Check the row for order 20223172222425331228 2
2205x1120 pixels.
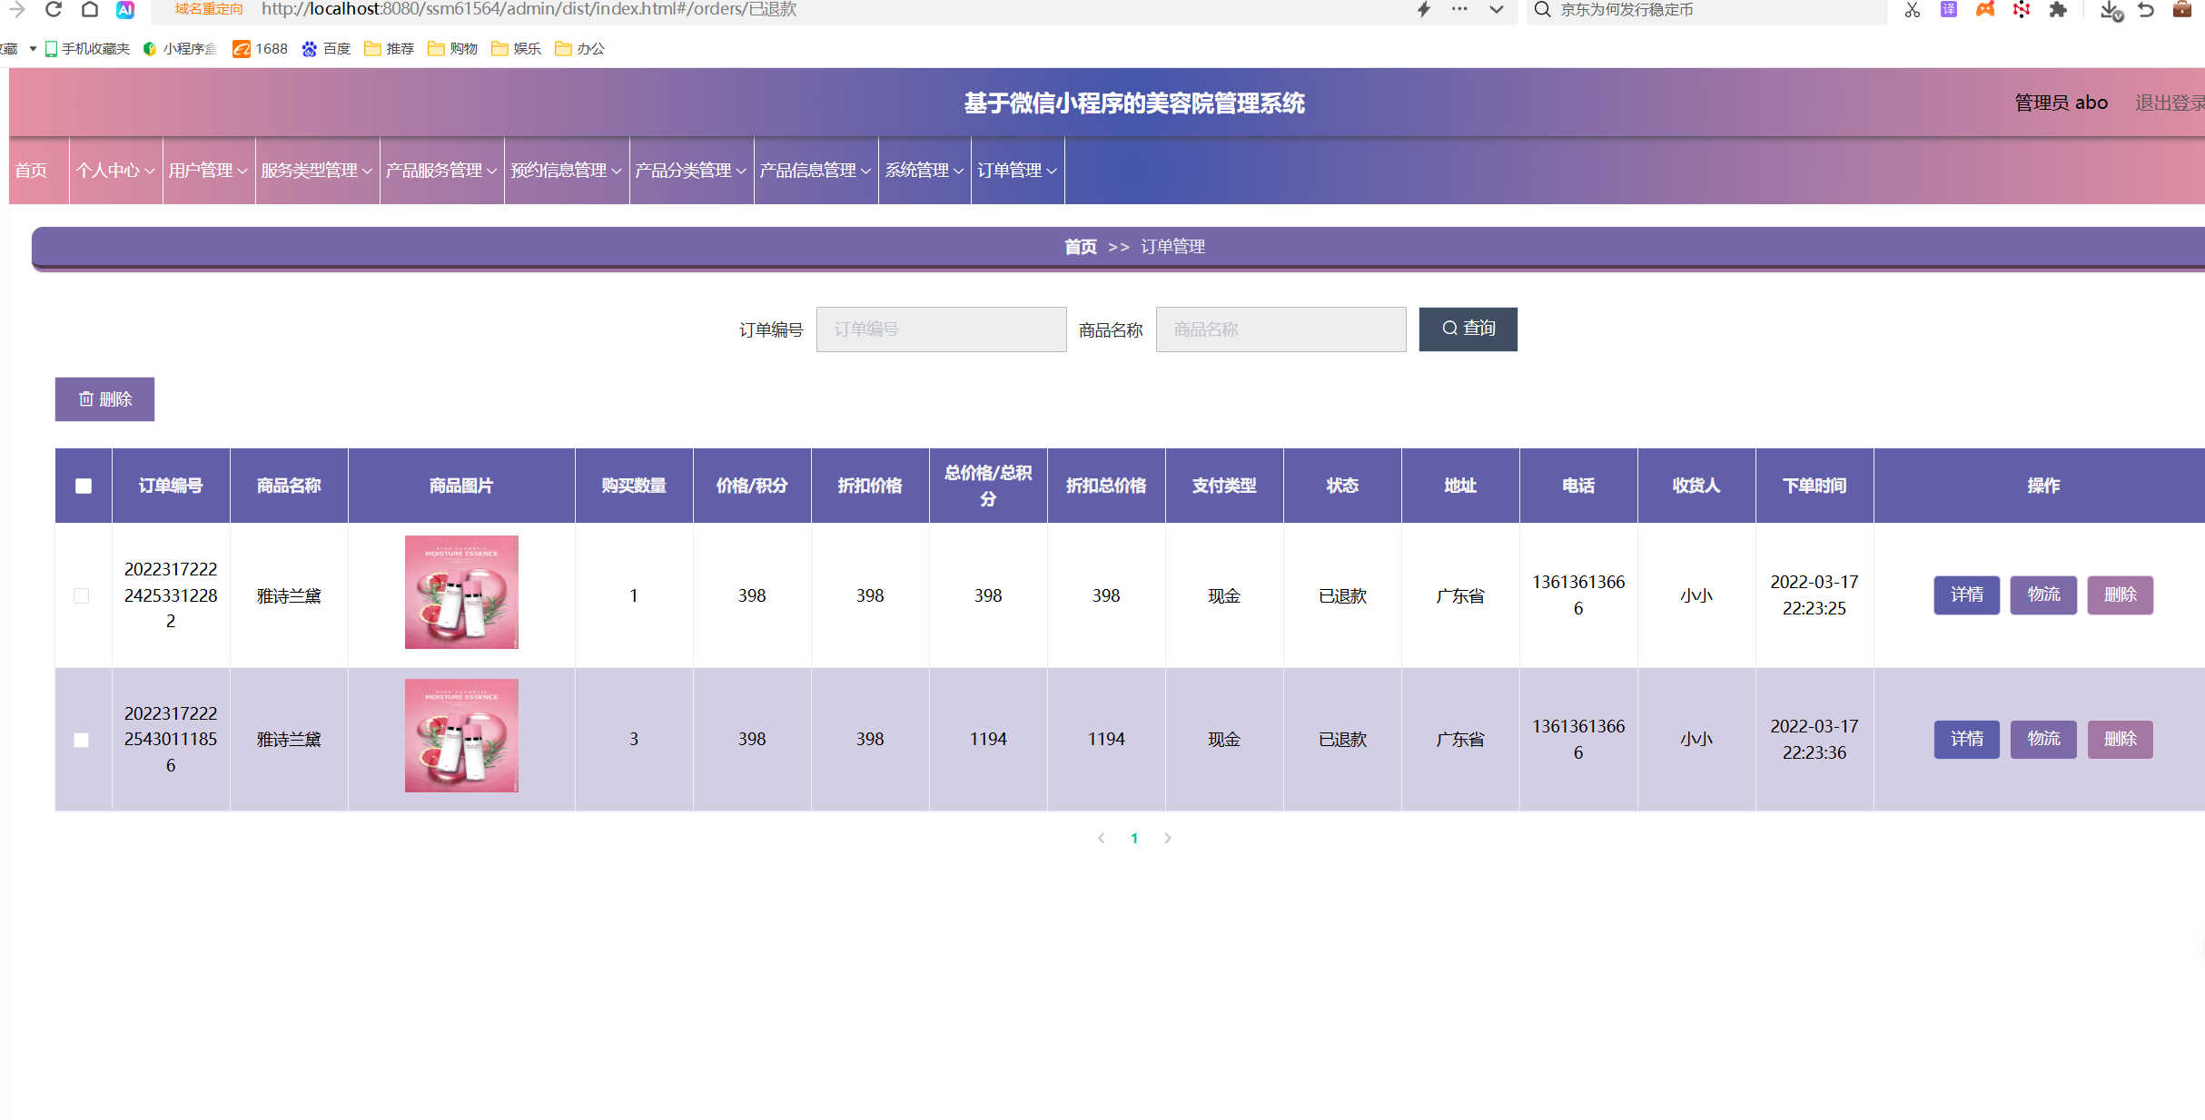[x=82, y=596]
